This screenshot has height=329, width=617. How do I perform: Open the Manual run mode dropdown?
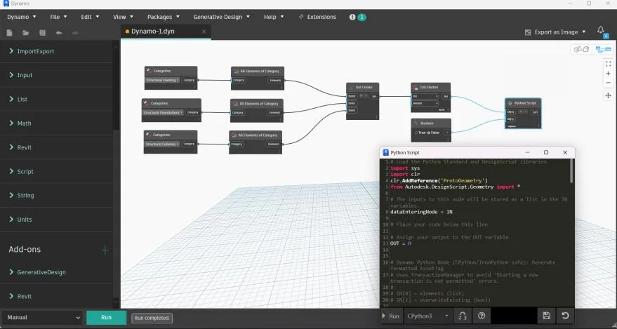point(44,318)
